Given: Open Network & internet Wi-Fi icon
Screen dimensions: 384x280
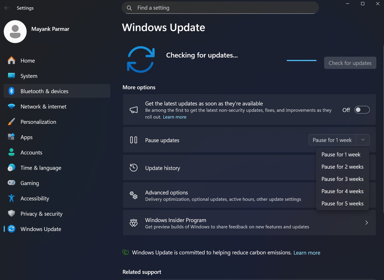Looking at the screenshot, I should (11, 107).
